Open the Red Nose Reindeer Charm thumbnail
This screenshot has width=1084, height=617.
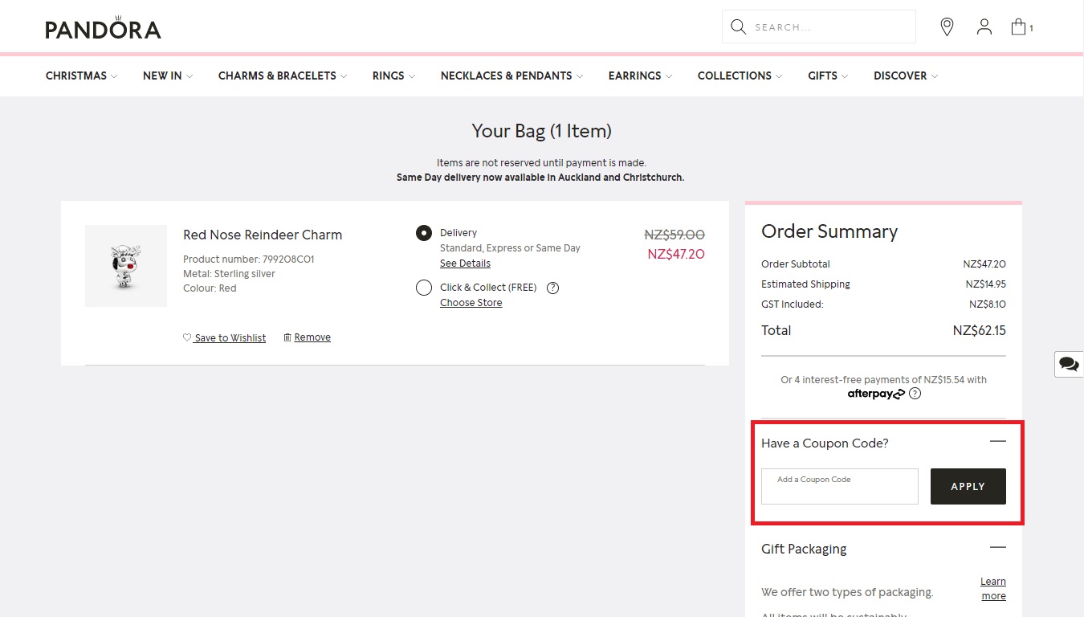126,266
